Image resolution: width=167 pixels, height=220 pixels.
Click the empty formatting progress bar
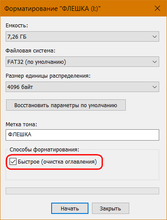click(x=82, y=191)
